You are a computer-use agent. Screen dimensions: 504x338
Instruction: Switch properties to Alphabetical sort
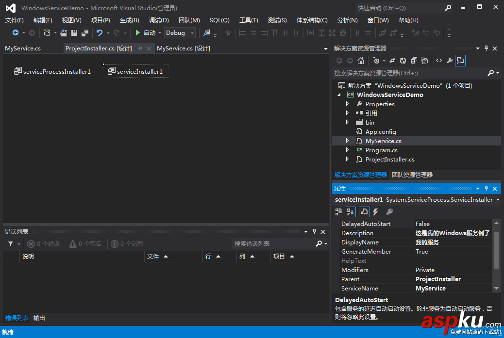350,212
